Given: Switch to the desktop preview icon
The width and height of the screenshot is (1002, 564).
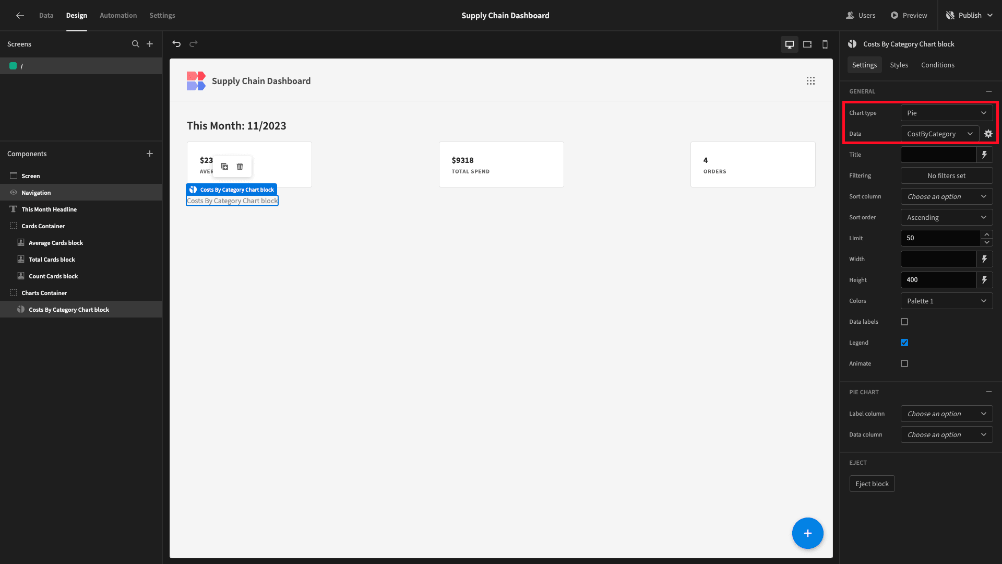Looking at the screenshot, I should (790, 44).
